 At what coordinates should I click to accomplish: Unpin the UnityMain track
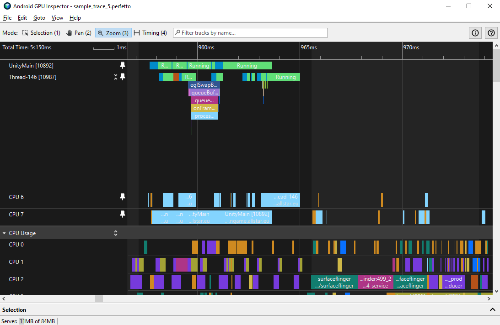122,65
